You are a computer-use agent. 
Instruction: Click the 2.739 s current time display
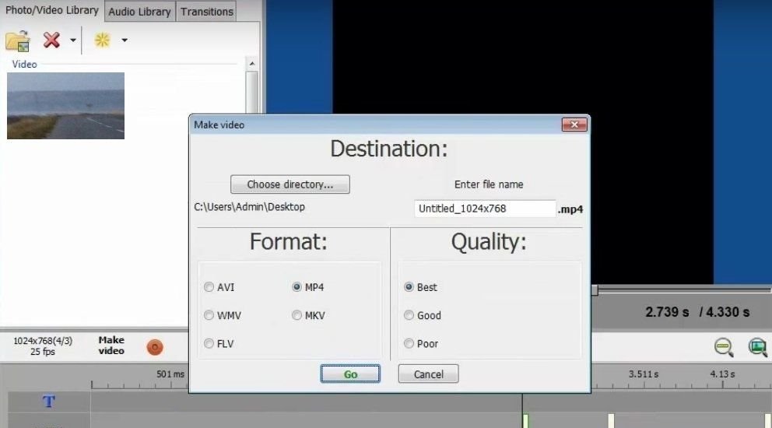coord(667,312)
